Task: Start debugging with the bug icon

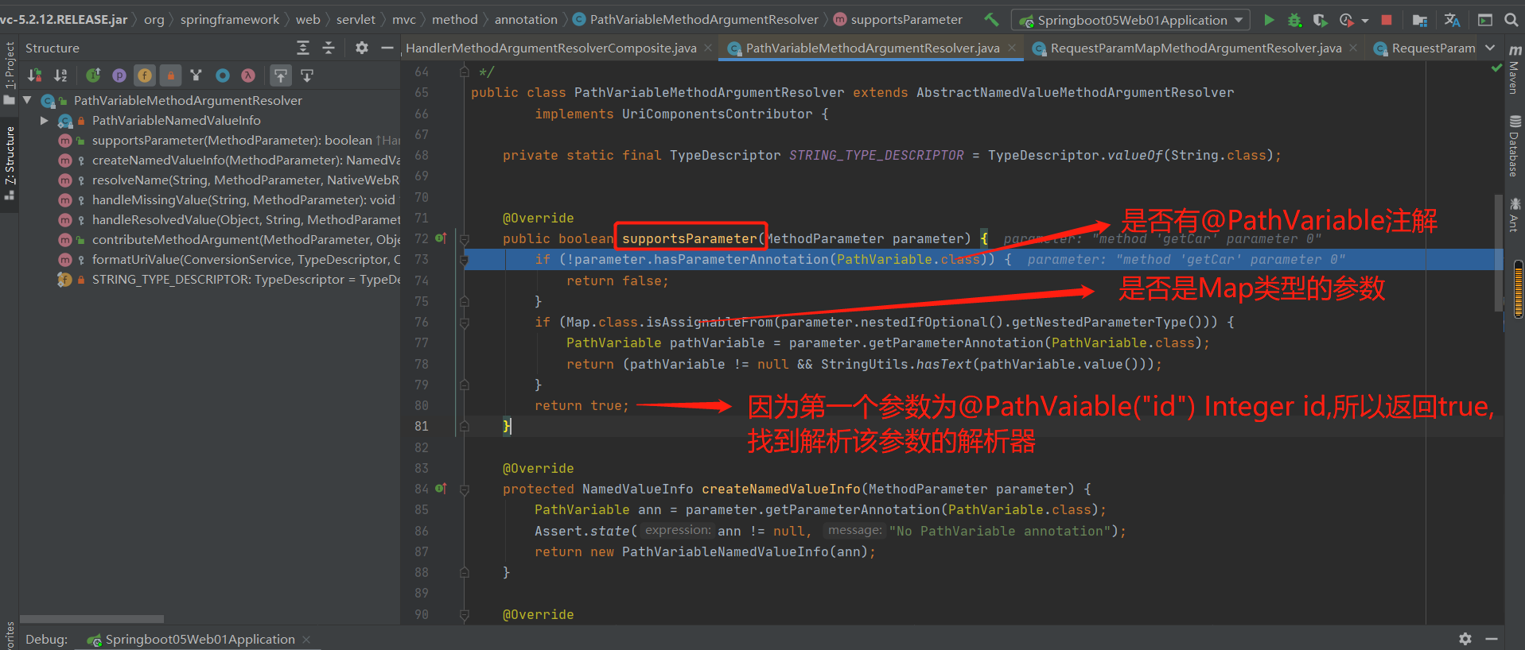Action: (1294, 20)
